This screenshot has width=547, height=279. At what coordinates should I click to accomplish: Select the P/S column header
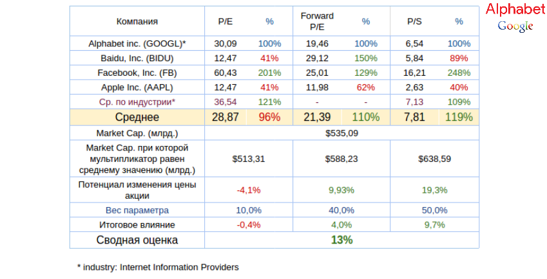pos(414,21)
